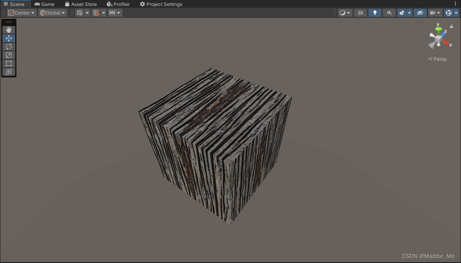461x263 pixels.
Task: Toggle grid snapping icon
Action: point(96,13)
